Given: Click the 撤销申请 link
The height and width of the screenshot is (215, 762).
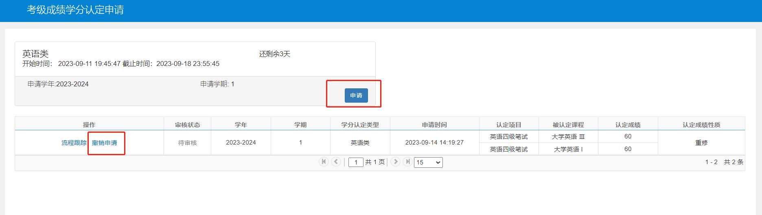Looking at the screenshot, I should (105, 143).
